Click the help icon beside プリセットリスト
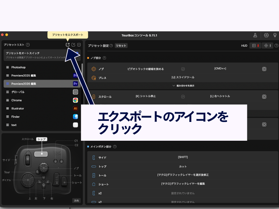The image size is (279, 209). [28, 45]
